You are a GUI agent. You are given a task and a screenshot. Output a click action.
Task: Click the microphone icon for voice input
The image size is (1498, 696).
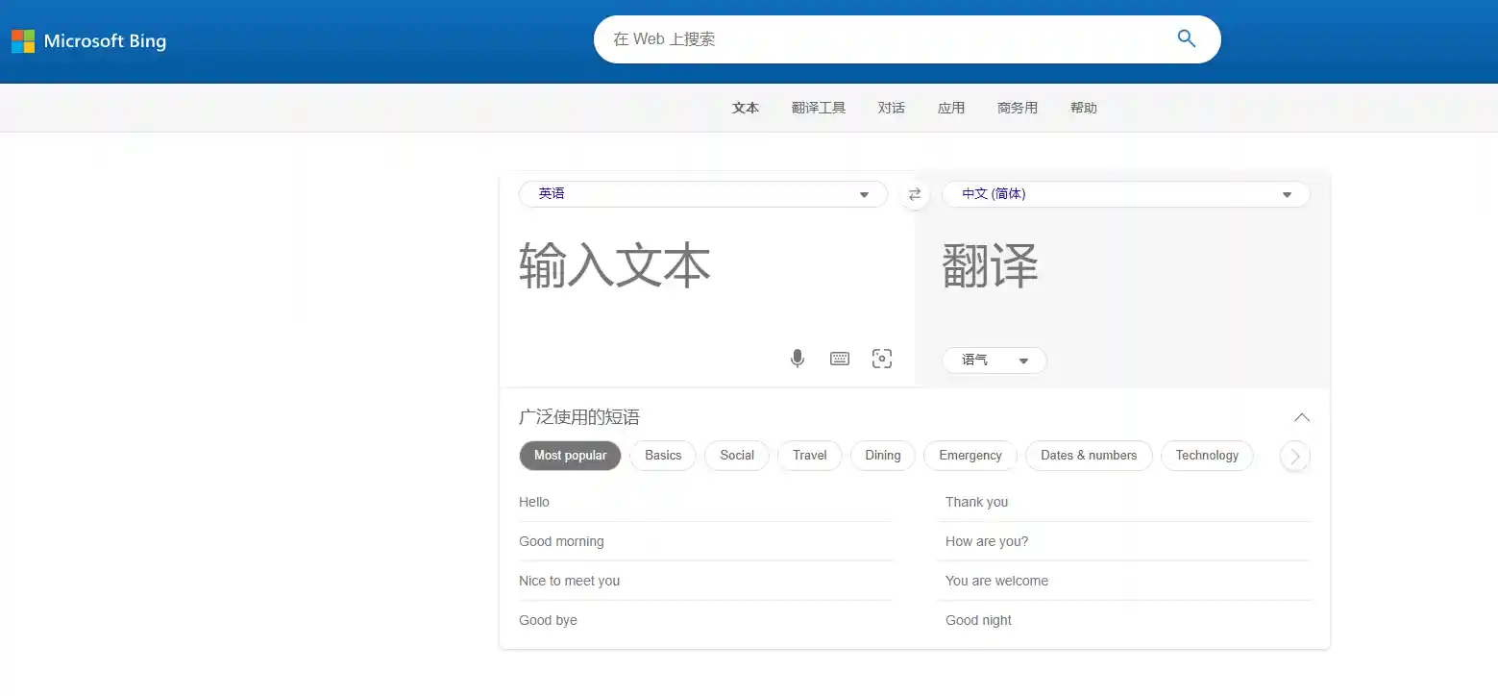(797, 358)
